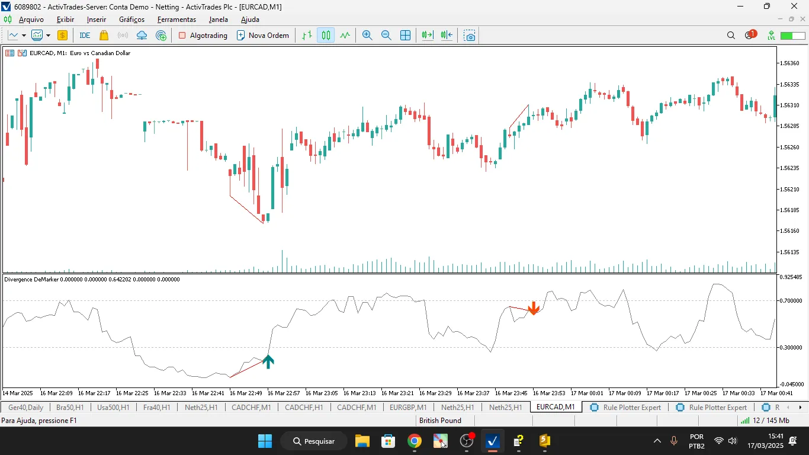Click the green connection signal bar

point(746,421)
